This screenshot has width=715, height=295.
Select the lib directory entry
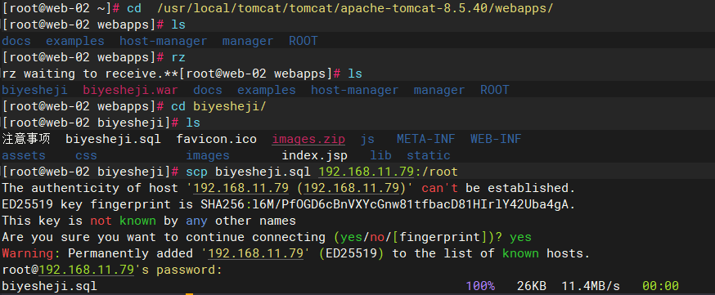[x=380, y=156]
